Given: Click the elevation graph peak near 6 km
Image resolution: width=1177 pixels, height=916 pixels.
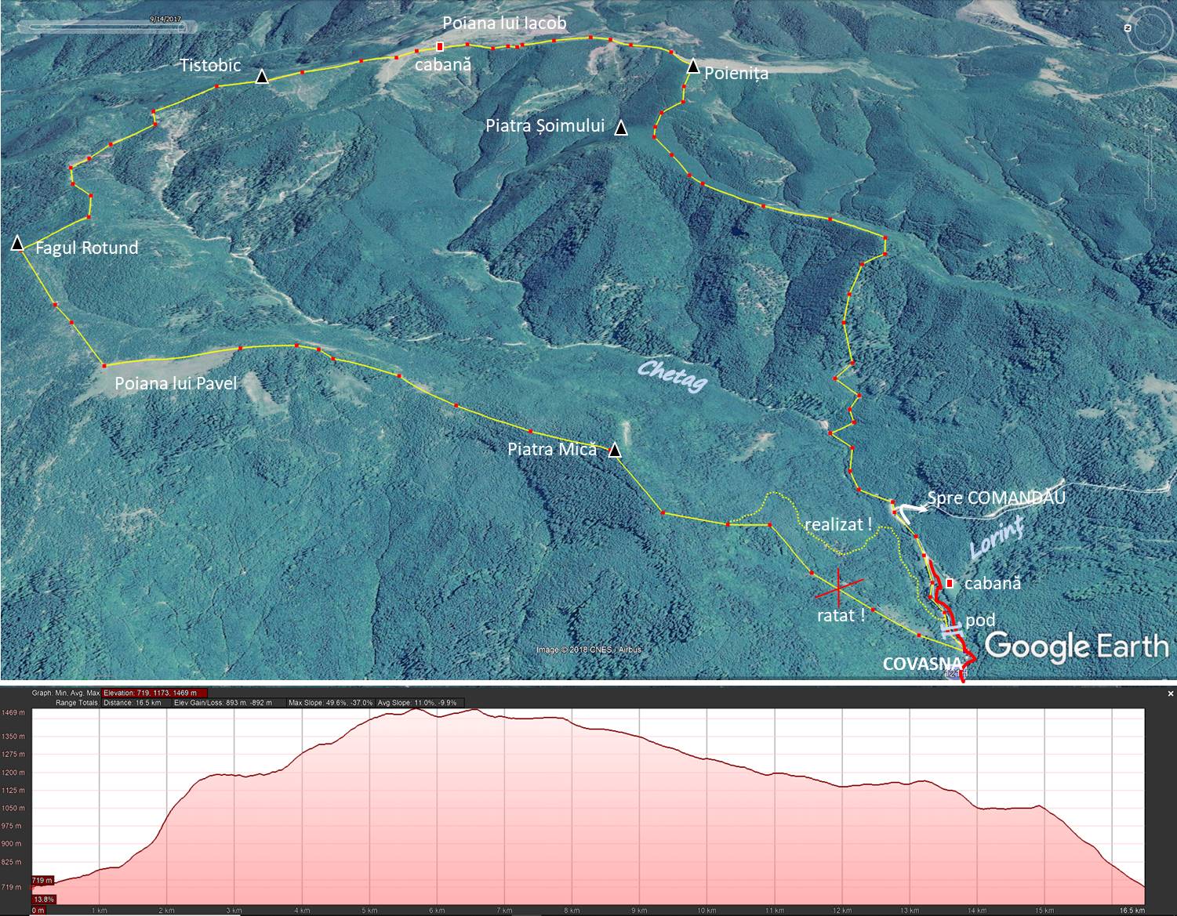Looking at the screenshot, I should pyautogui.click(x=417, y=708).
